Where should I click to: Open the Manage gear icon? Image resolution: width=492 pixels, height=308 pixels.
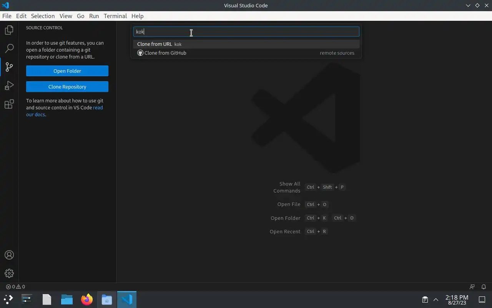(9, 273)
